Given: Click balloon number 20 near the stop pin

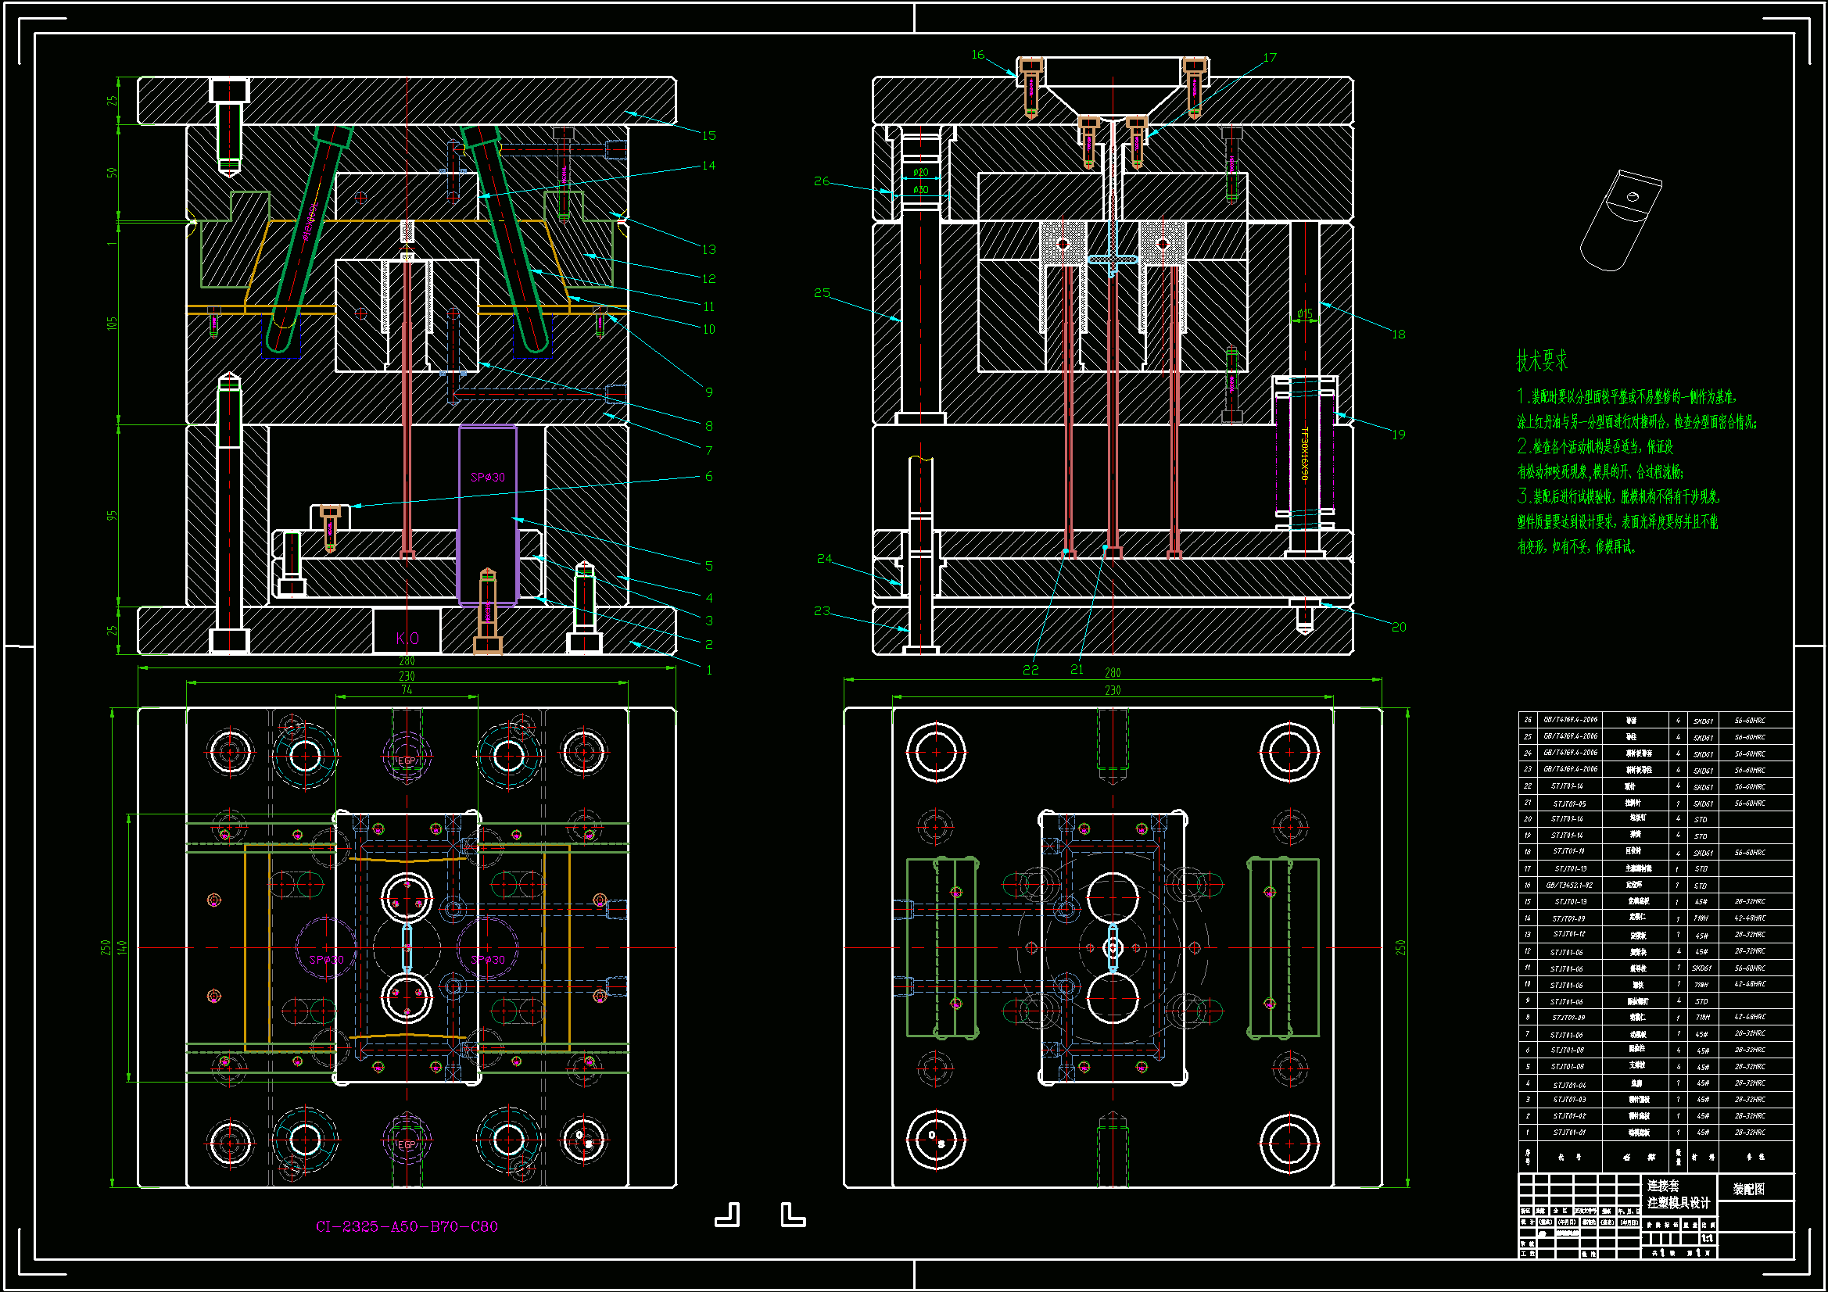Looking at the screenshot, I should (x=1399, y=628).
